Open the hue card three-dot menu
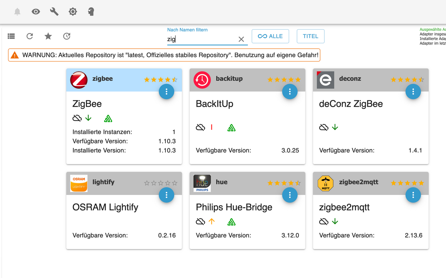The image size is (446, 278). (290, 195)
